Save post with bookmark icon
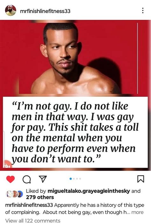Viewport: 151px width, 224px height. tap(140, 179)
